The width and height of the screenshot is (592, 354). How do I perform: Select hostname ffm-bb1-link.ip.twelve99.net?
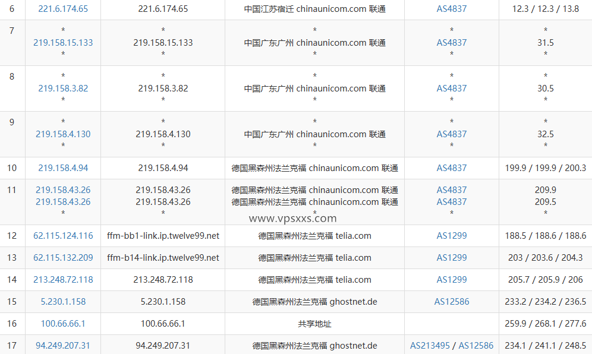click(x=163, y=236)
